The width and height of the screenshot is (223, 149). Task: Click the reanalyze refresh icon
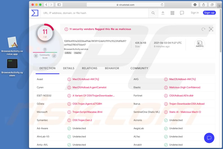click(203, 29)
